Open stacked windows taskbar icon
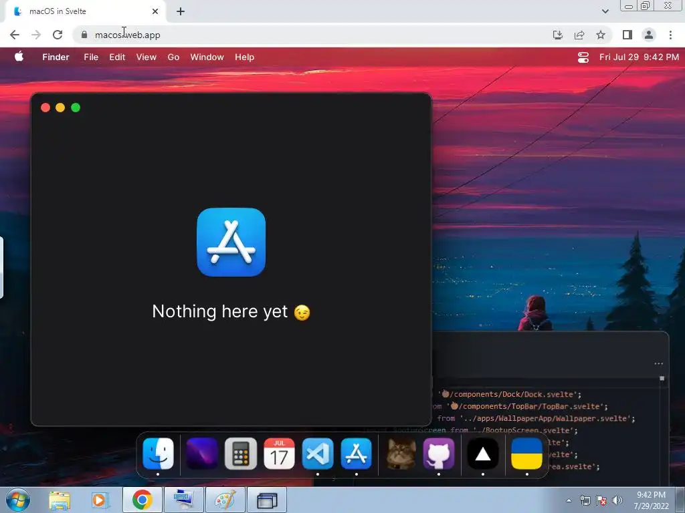 267,500
